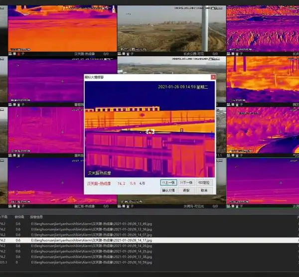Click the bell icon under the second-row right orange thermal tile
299x277 pixels.
[x=237, y=105]
